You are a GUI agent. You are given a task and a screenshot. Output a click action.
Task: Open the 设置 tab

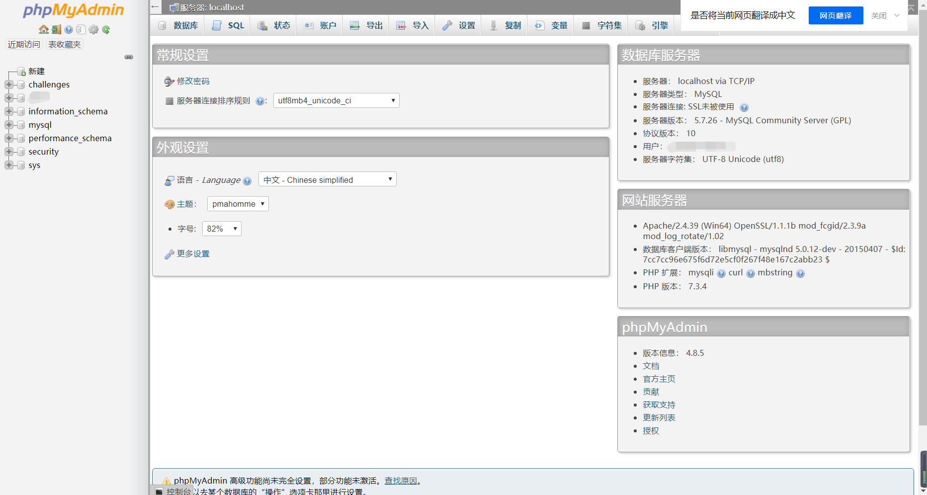pyautogui.click(x=458, y=25)
